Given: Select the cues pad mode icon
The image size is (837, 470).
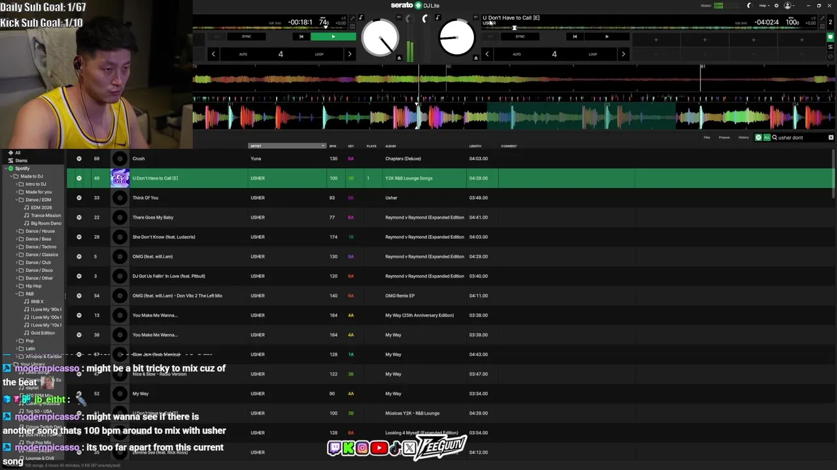Looking at the screenshot, I should 830,37.
